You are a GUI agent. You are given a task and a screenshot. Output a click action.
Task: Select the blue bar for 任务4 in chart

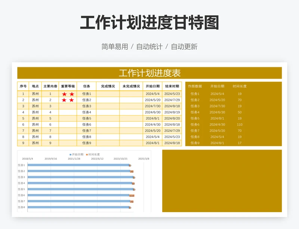(80, 183)
